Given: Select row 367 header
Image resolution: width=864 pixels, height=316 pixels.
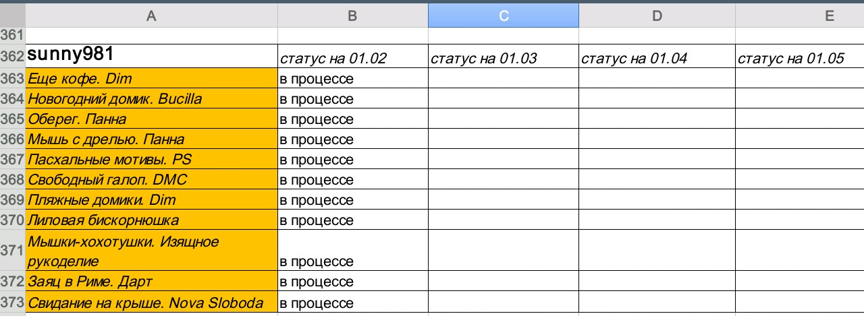Looking at the screenshot, I should click(x=12, y=160).
